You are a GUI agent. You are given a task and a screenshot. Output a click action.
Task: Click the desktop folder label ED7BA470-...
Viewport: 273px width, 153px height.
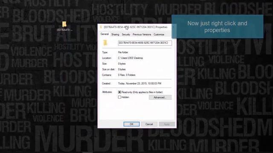point(64,30)
